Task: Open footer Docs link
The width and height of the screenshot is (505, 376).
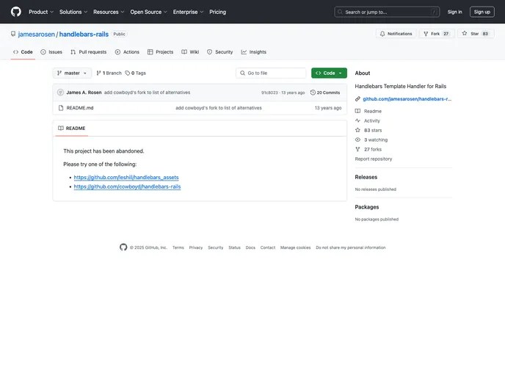Action: [x=250, y=247]
